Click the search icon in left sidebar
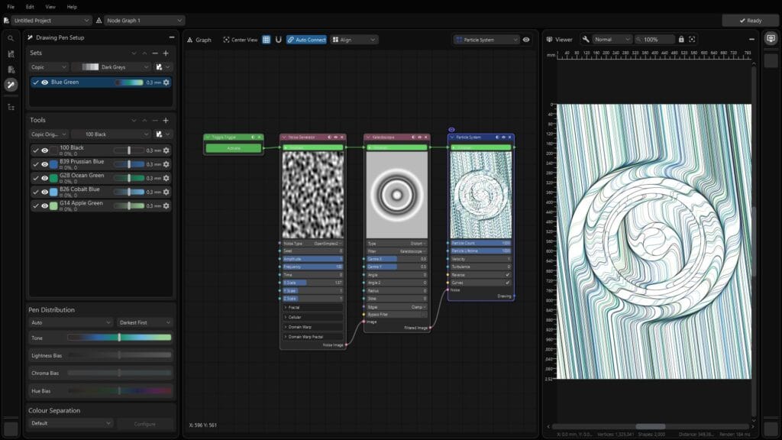 point(11,38)
